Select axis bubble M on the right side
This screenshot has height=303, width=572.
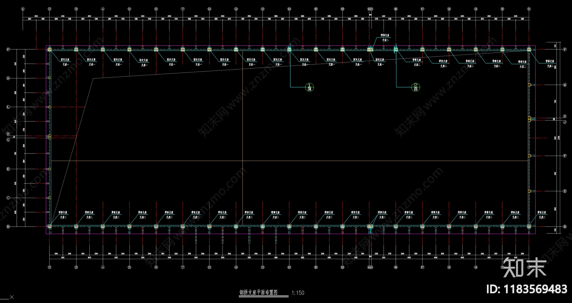[x=565, y=85]
